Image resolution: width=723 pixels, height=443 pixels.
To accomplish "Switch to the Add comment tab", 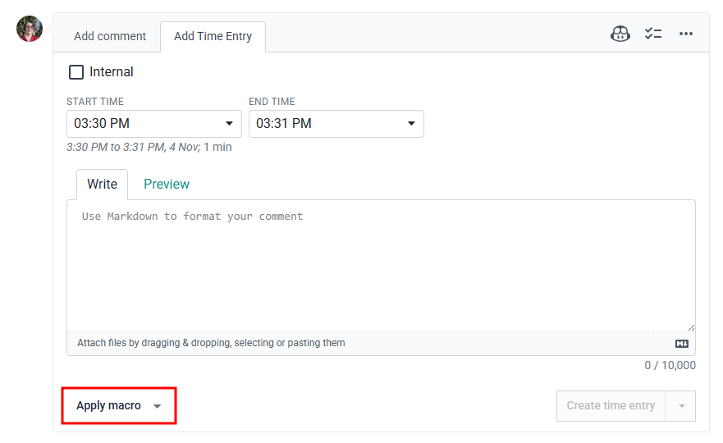I will 110,36.
